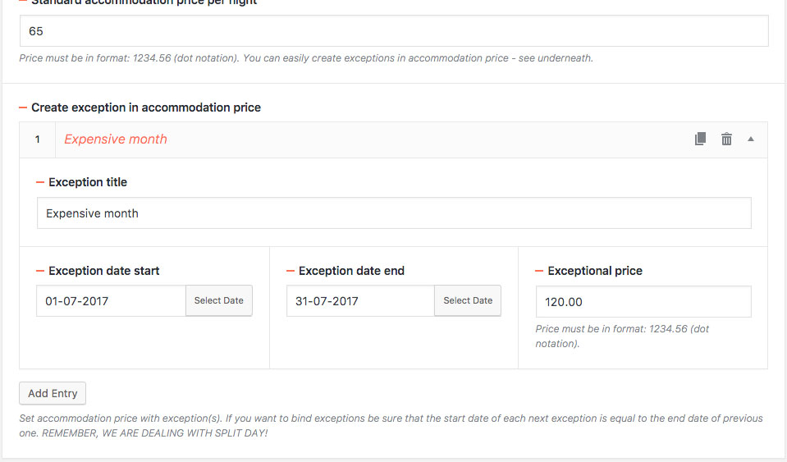The height and width of the screenshot is (462, 787).
Task: Collapse the Exception title field group
Action: tap(40, 182)
